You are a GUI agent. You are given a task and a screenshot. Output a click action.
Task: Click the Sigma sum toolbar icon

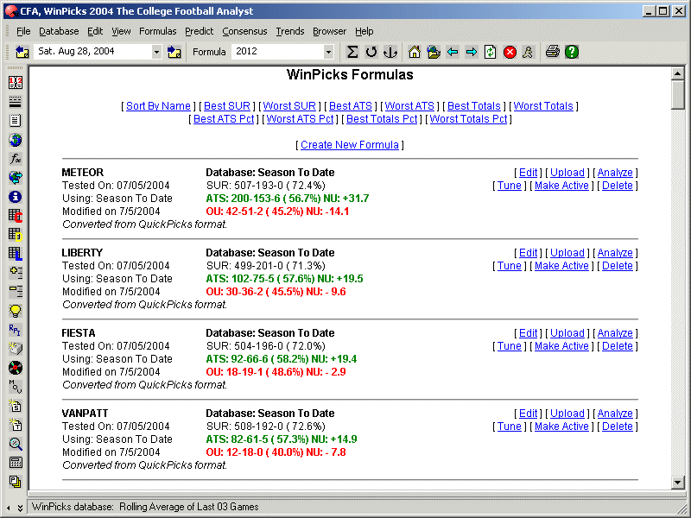coord(352,52)
